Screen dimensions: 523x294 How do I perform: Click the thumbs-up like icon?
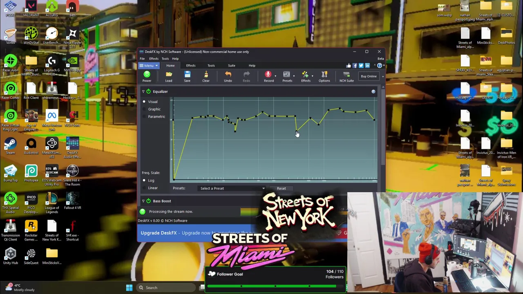coord(349,65)
